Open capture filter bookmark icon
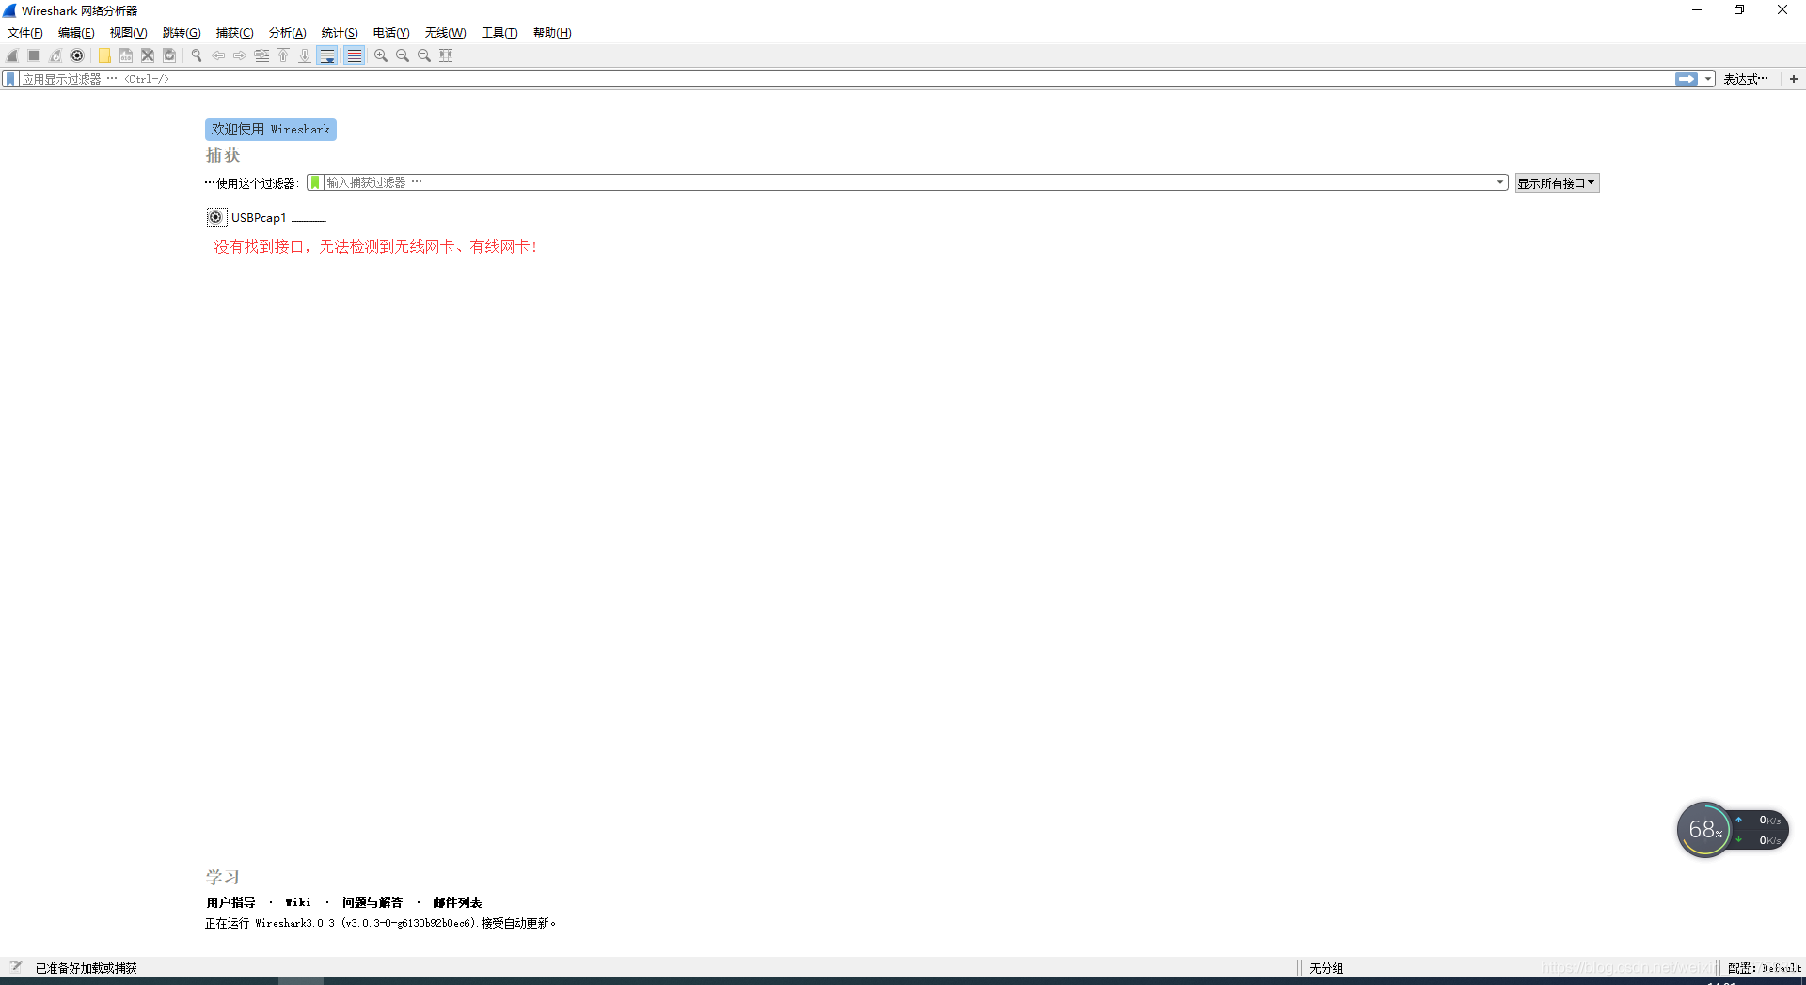The width and height of the screenshot is (1806, 985). tap(315, 182)
